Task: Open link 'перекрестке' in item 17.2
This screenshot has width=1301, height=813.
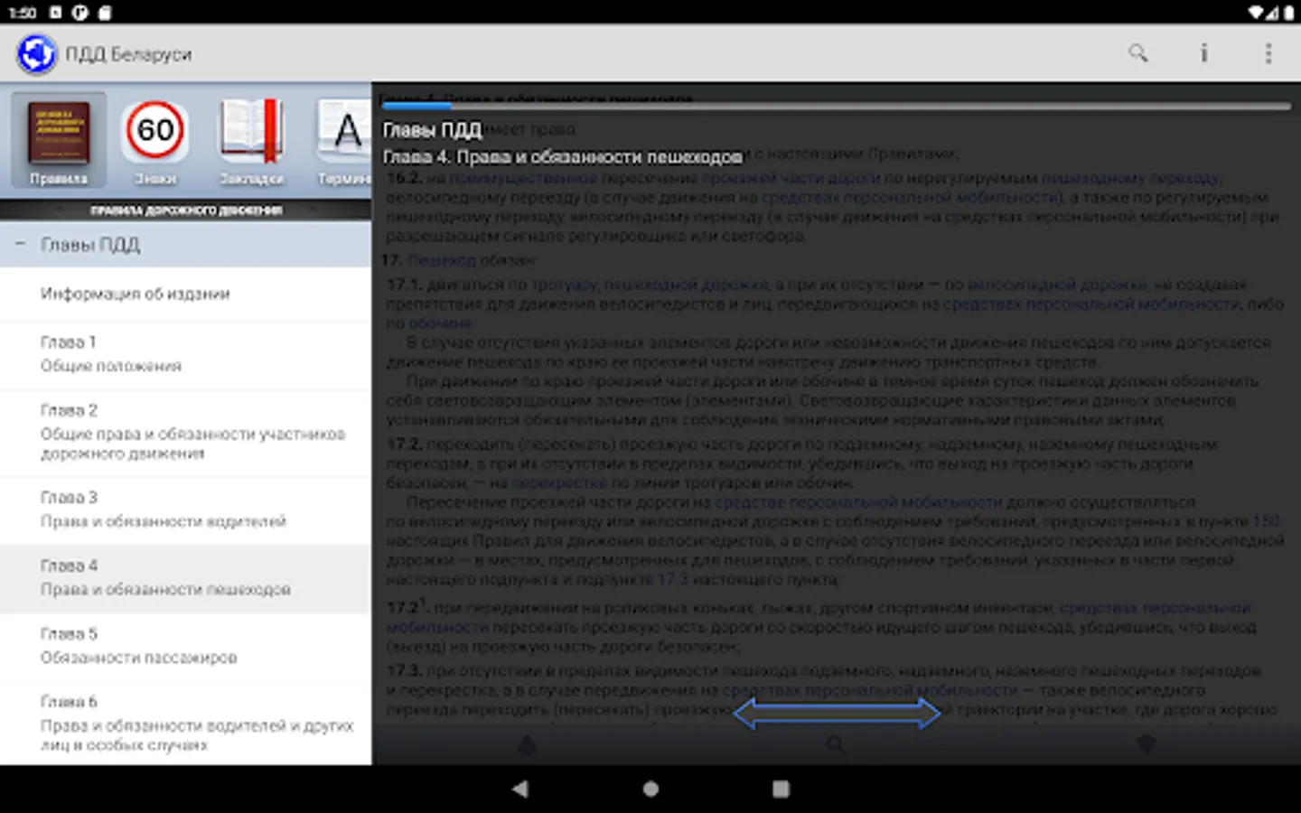Action: coord(558,483)
